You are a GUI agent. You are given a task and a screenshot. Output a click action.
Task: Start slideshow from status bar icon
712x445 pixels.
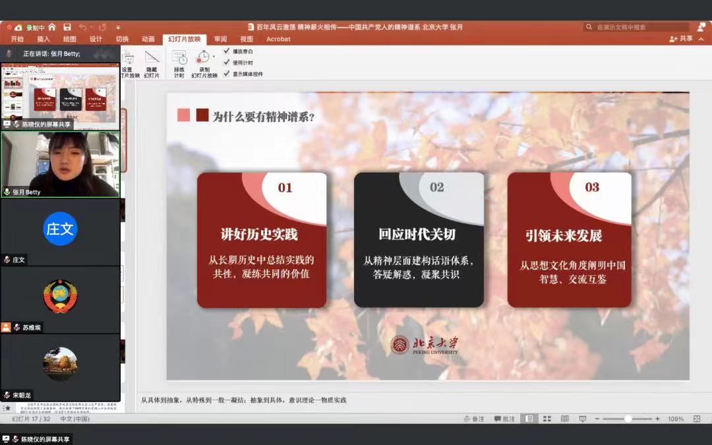coord(582,419)
